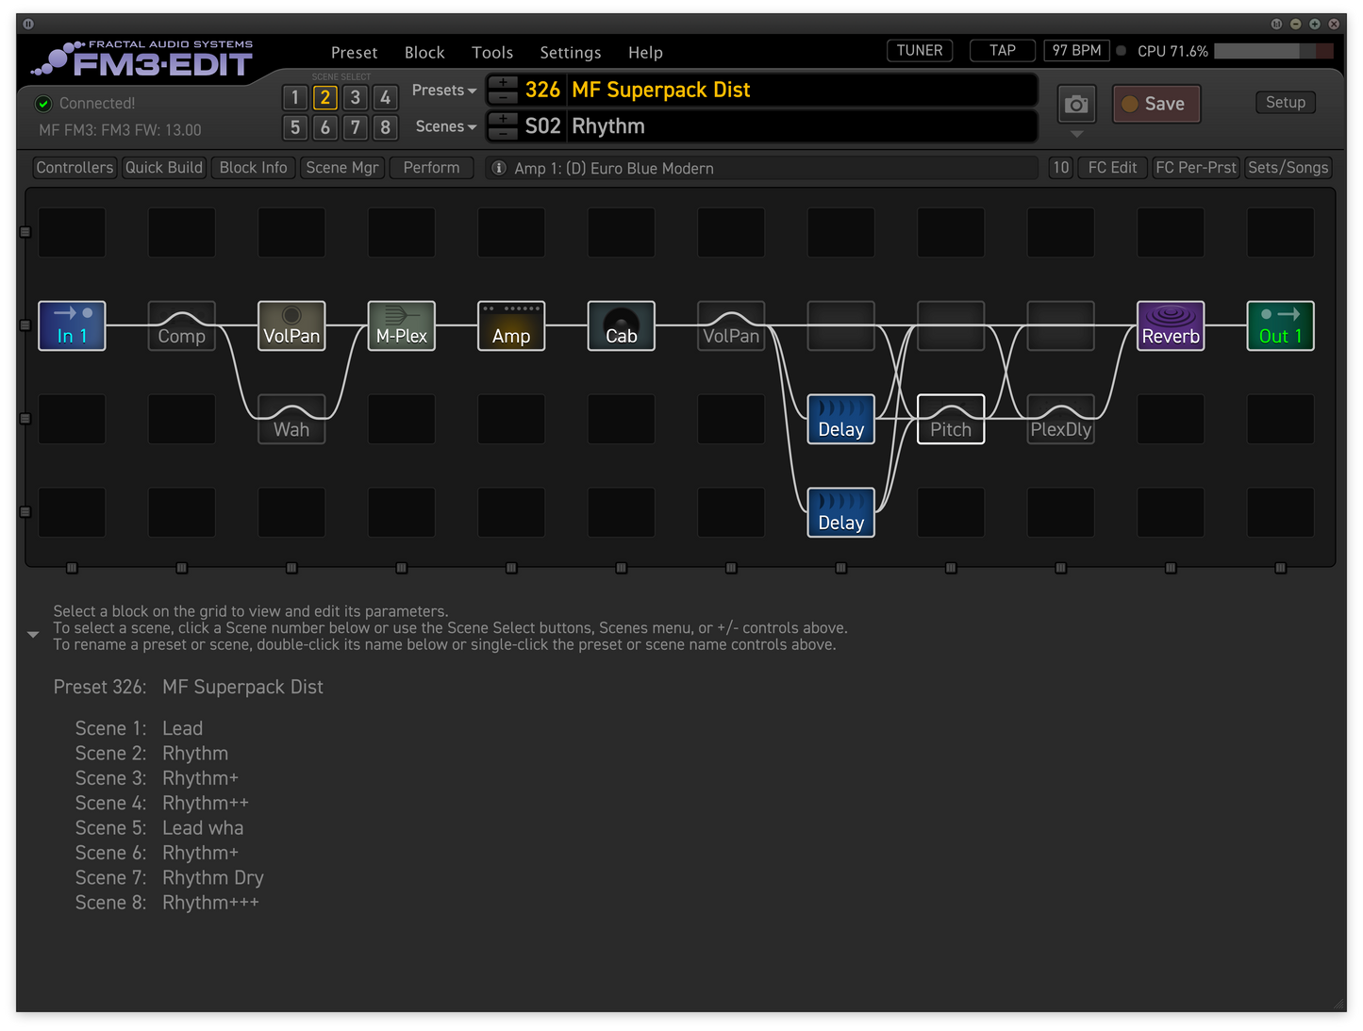This screenshot has height=1031, width=1363.
Task: Select the Out 1 output block
Action: point(1281,325)
